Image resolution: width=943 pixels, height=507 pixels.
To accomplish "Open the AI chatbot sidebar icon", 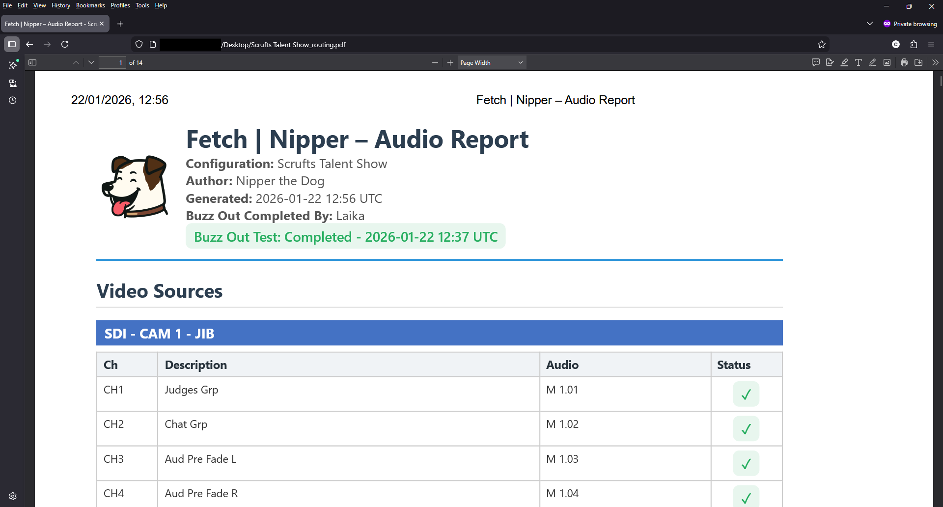I will pyautogui.click(x=12, y=64).
